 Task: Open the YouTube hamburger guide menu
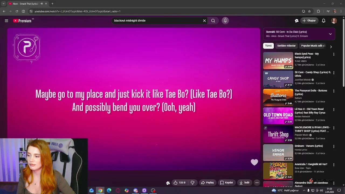[6, 21]
